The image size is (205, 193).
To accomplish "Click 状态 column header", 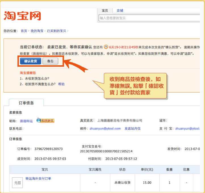I will tap(122, 169).
